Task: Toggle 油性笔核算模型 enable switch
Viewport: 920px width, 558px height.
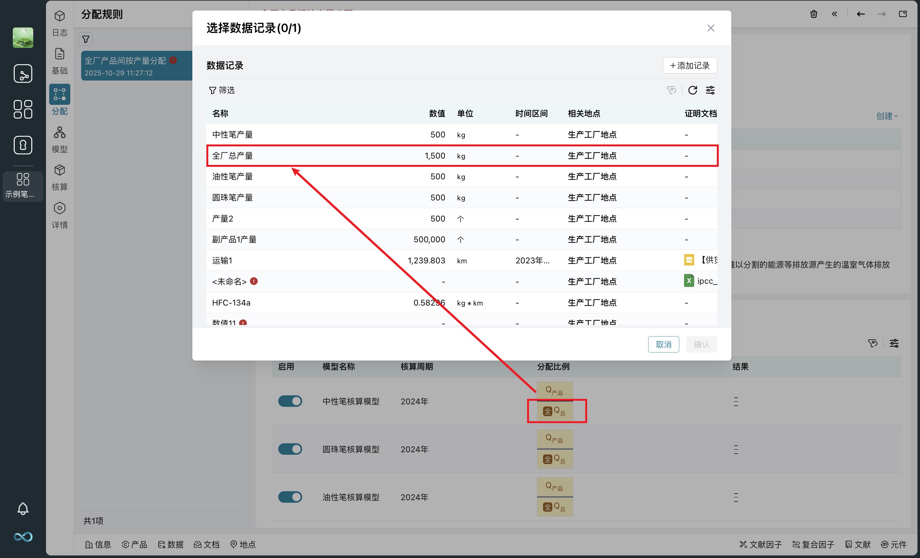Action: click(290, 497)
